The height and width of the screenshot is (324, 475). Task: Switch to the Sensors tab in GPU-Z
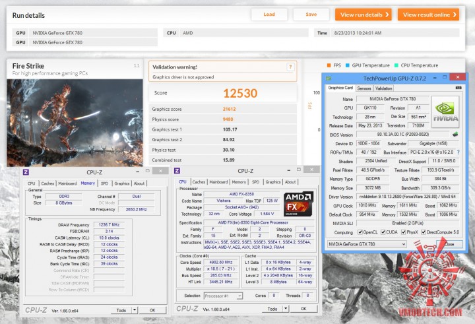click(364, 88)
